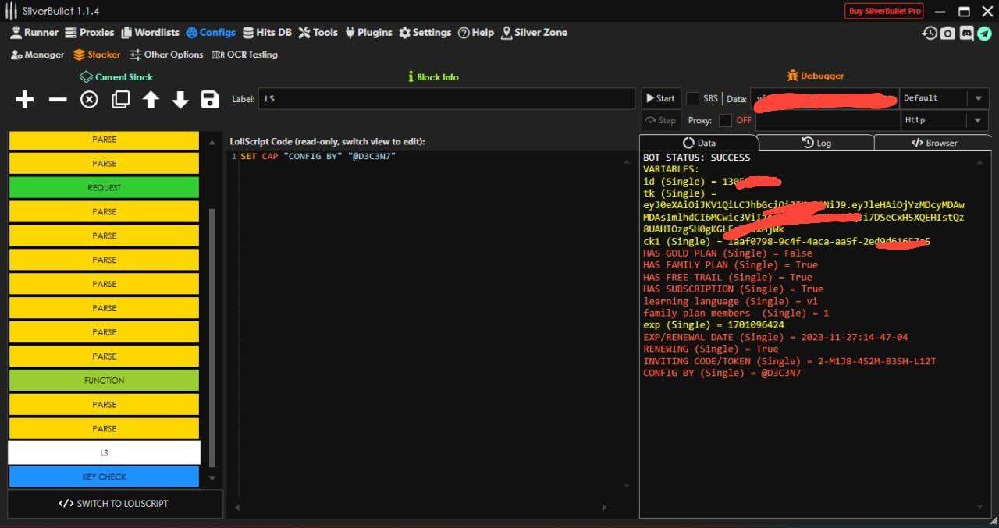Take a screenshot using the camera icon
Image resolution: width=999 pixels, height=528 pixels.
pos(947,33)
